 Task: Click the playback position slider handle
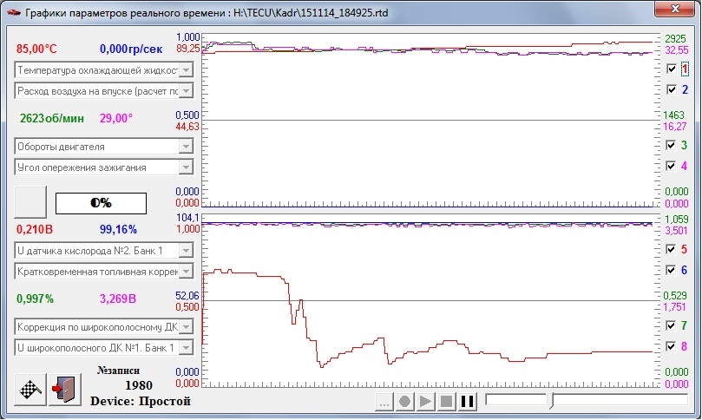(548, 400)
